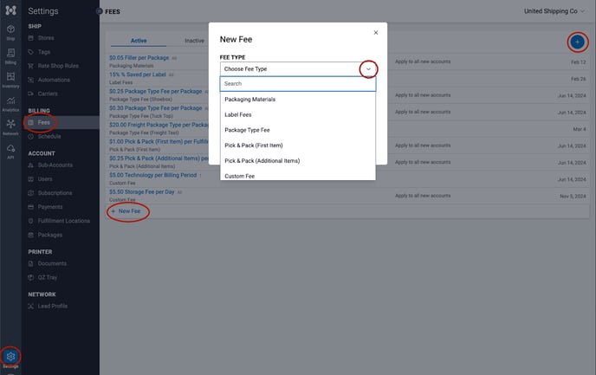The image size is (596, 375).
Task: Select Packaging Materials fee type
Action: 249,100
